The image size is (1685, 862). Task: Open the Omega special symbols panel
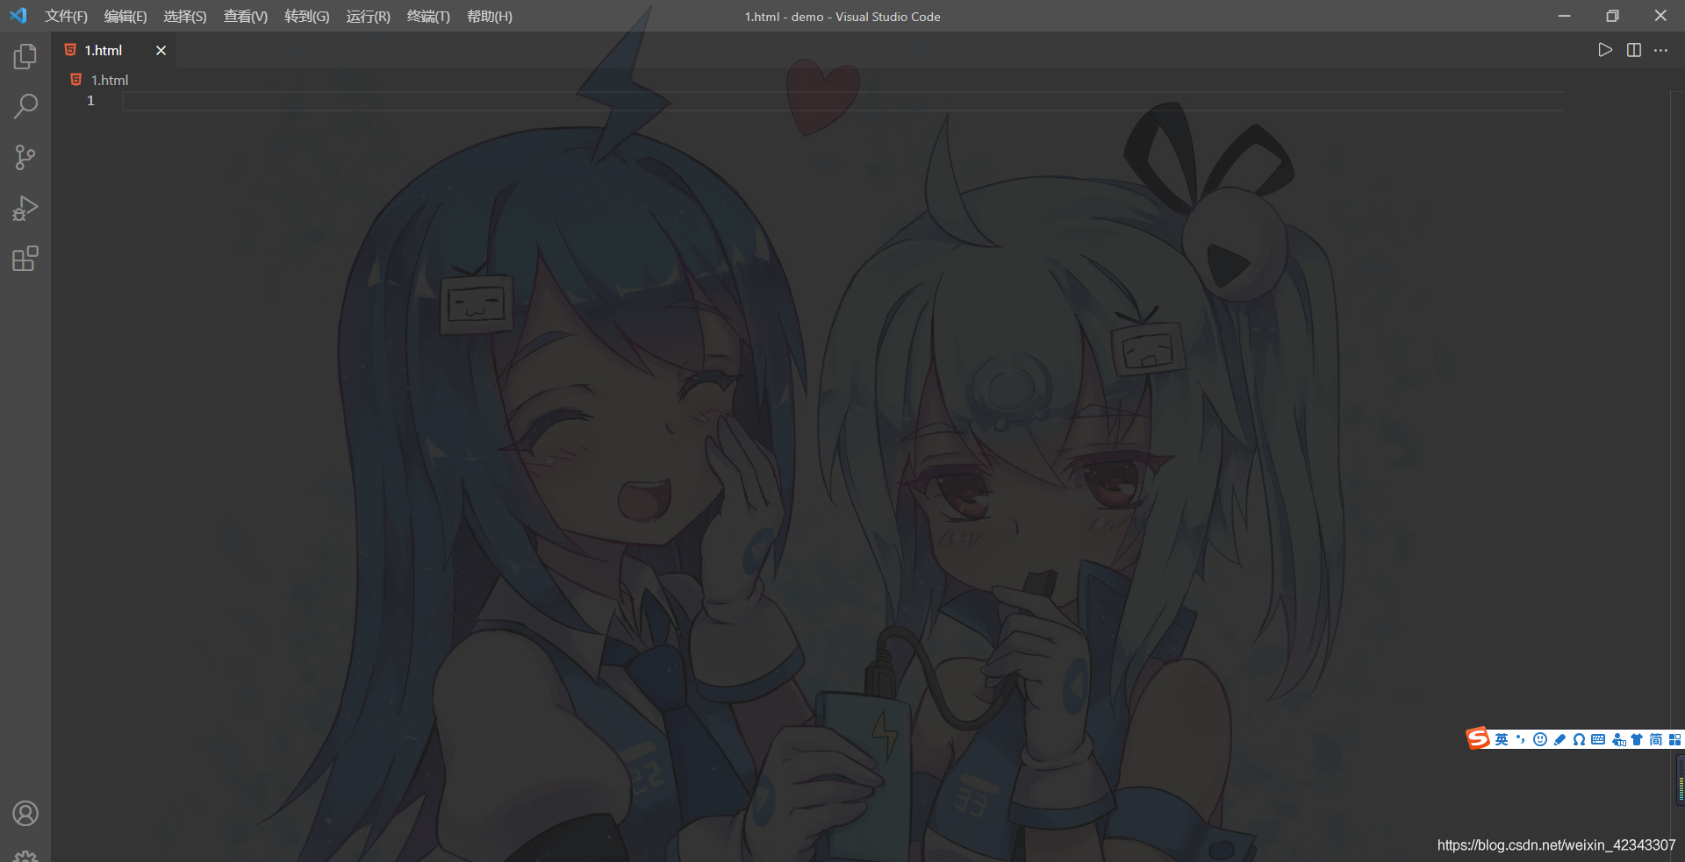pyautogui.click(x=1579, y=739)
